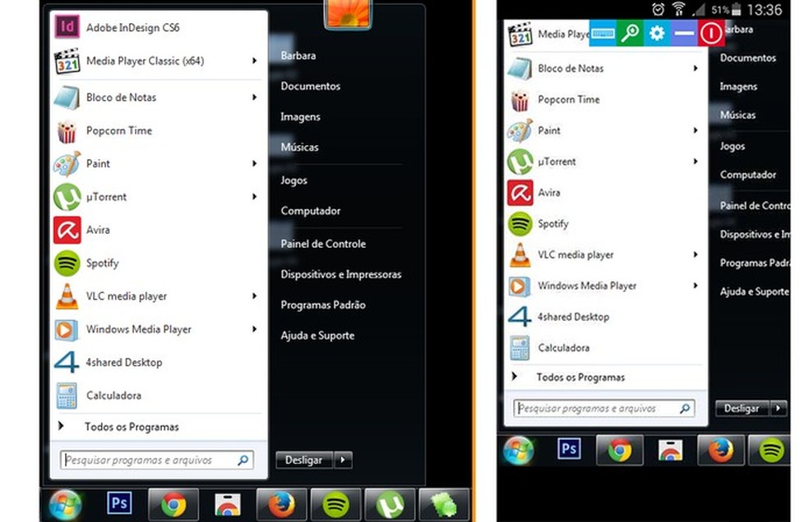
Task: Open Documentos in phone-view Start menu
Action: tap(748, 58)
